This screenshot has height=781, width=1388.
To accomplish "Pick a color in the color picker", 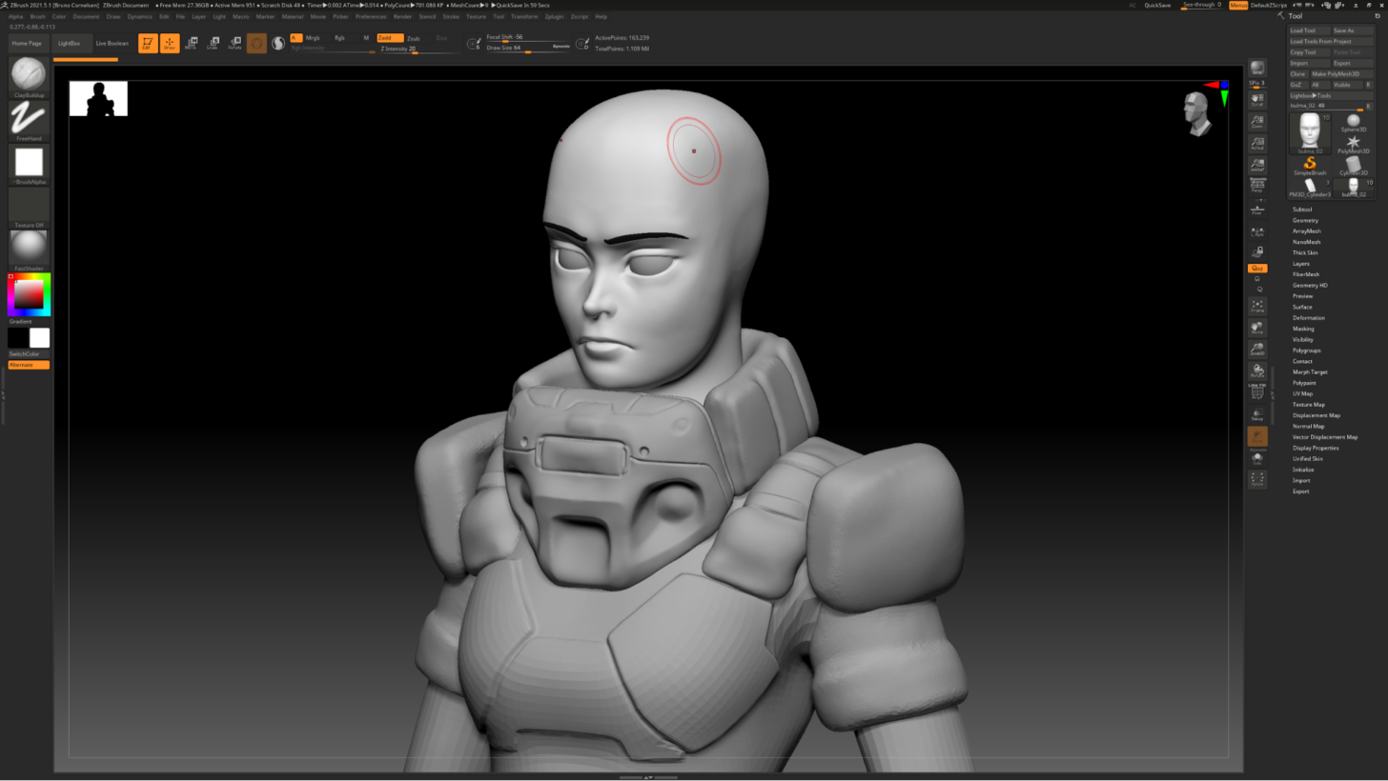I will tap(29, 295).
